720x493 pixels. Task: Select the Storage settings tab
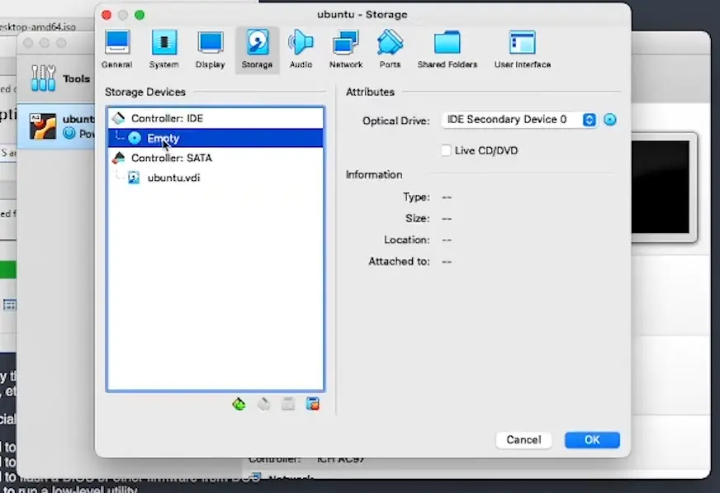(257, 50)
